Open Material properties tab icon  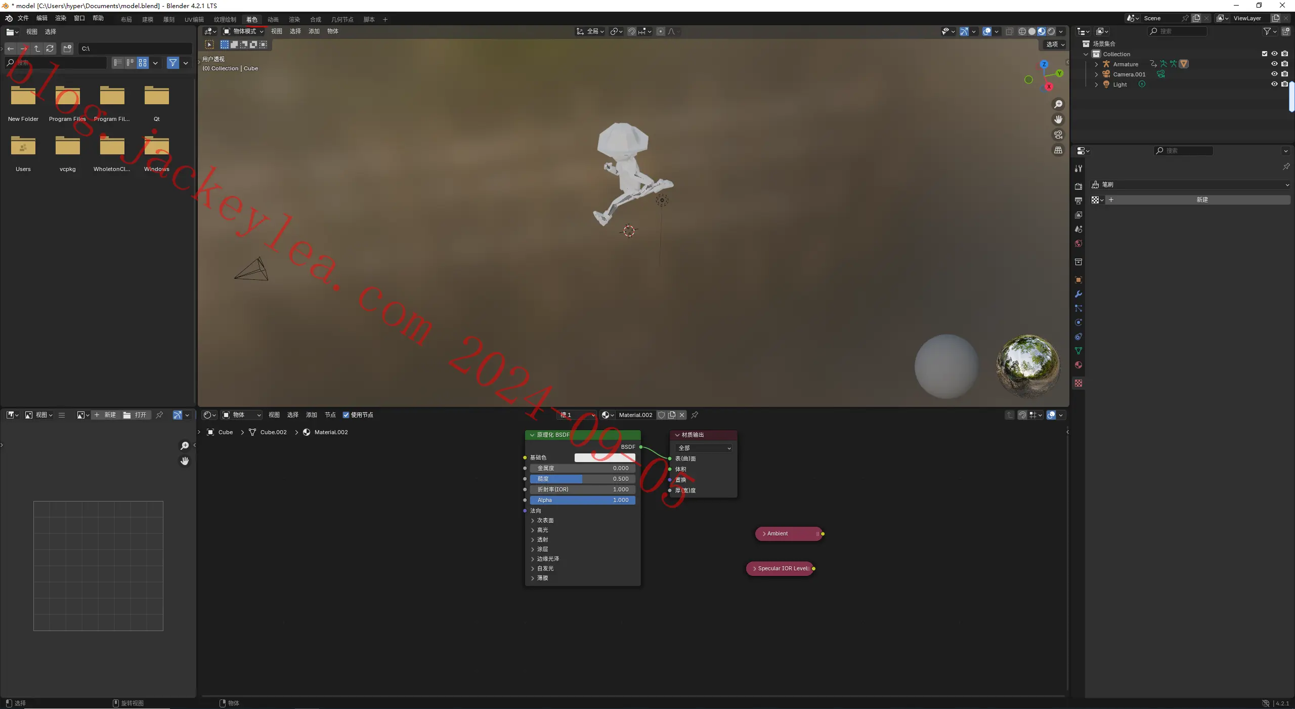click(x=1078, y=365)
